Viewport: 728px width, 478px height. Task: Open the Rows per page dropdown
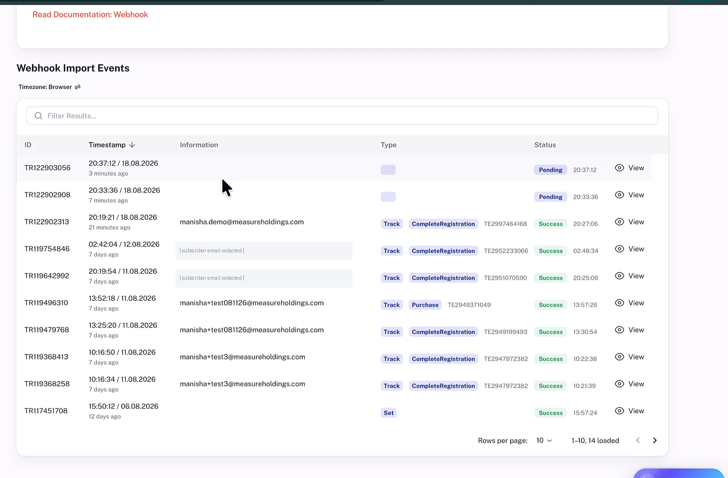click(x=544, y=441)
